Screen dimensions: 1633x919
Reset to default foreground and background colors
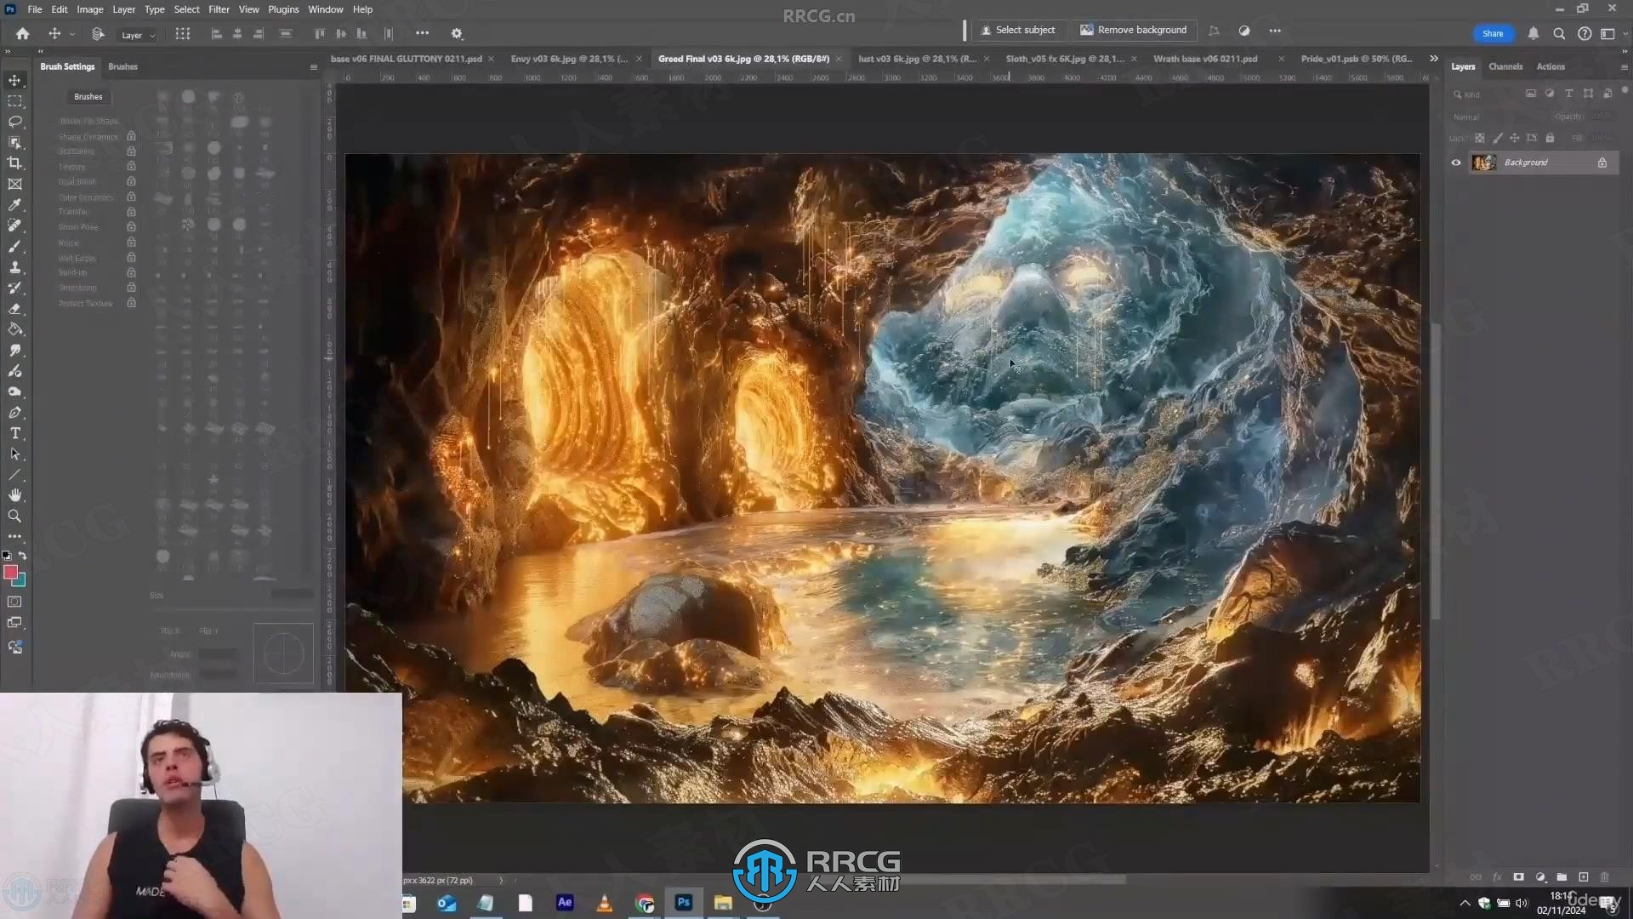pyautogui.click(x=7, y=556)
